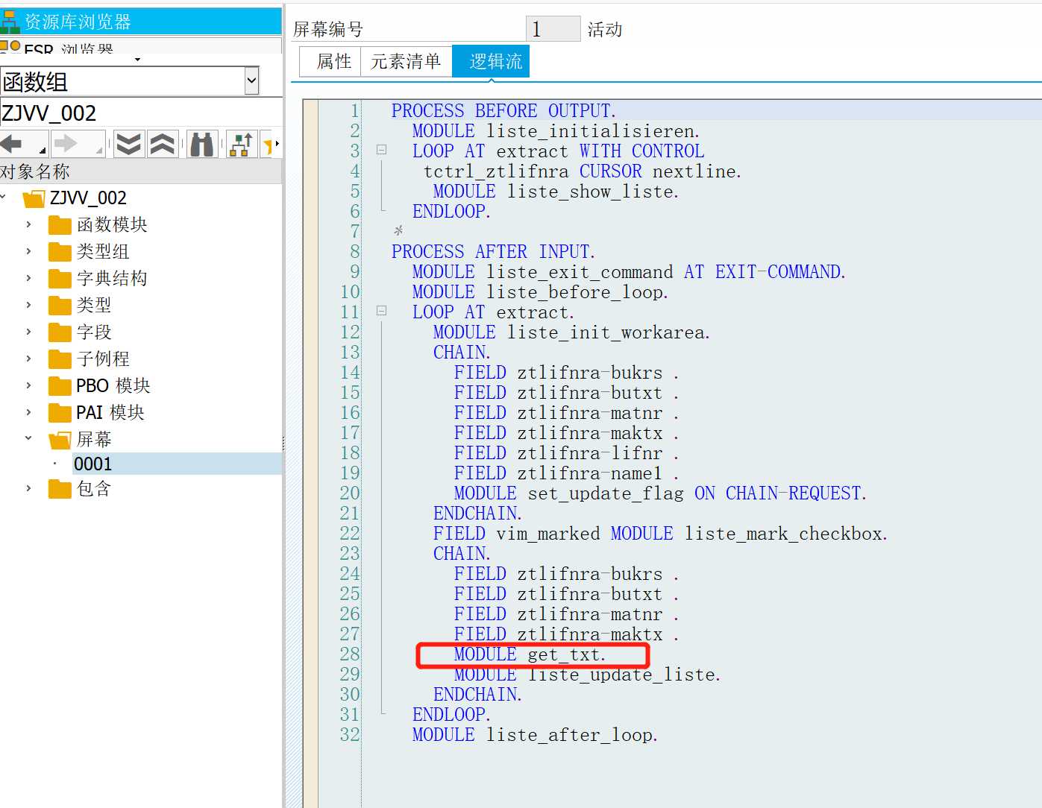Click the display superior object hierarchy icon
The height and width of the screenshot is (808, 1042).
click(241, 143)
